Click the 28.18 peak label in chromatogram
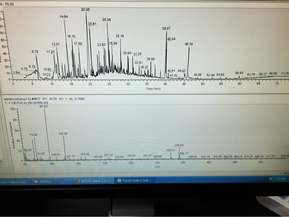 119,36
